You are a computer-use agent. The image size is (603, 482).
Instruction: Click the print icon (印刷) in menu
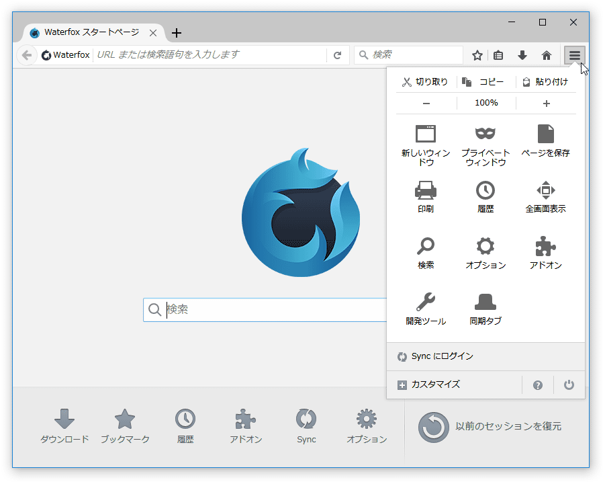[426, 197]
